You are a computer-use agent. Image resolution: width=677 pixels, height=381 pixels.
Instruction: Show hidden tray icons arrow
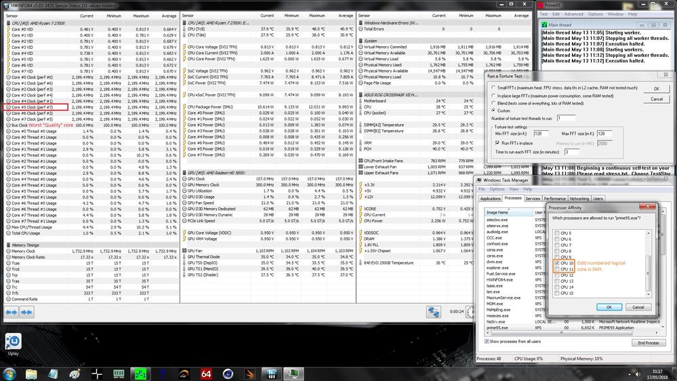[x=629, y=374]
